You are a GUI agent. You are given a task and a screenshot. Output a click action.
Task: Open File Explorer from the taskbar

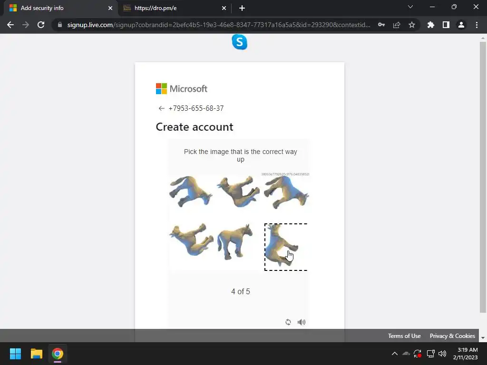[36, 354]
